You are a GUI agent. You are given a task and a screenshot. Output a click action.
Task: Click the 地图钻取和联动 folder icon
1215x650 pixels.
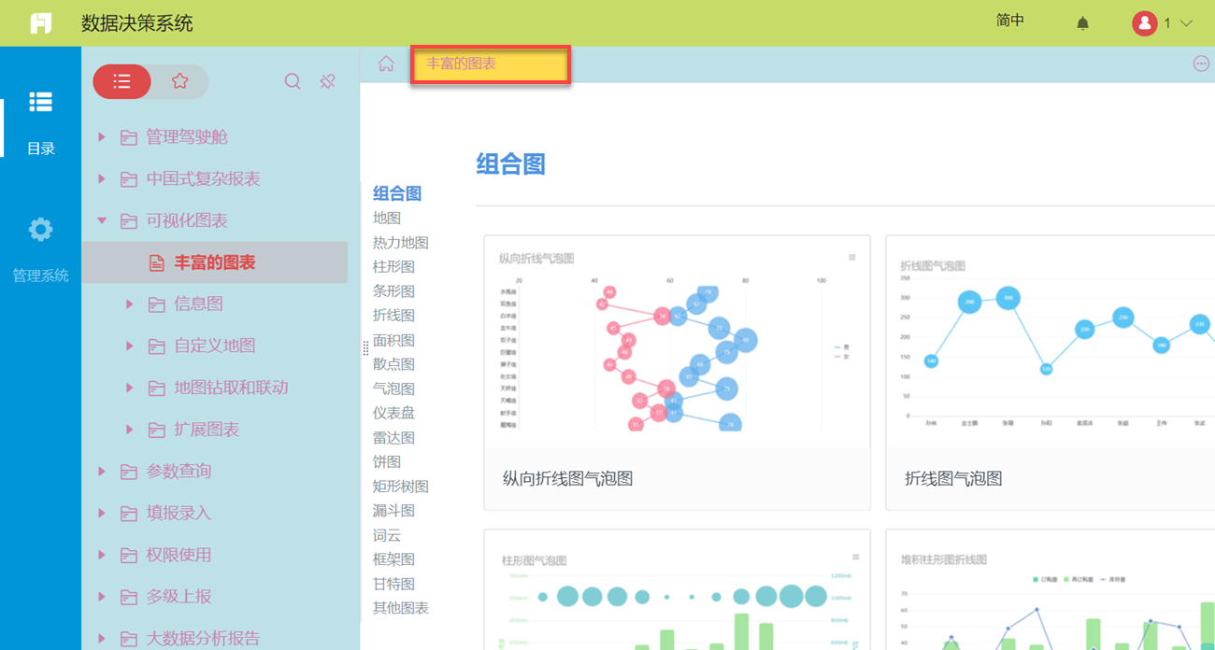point(157,389)
